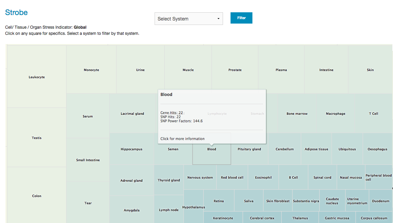Click the Lacrimal gland square

tap(132, 114)
